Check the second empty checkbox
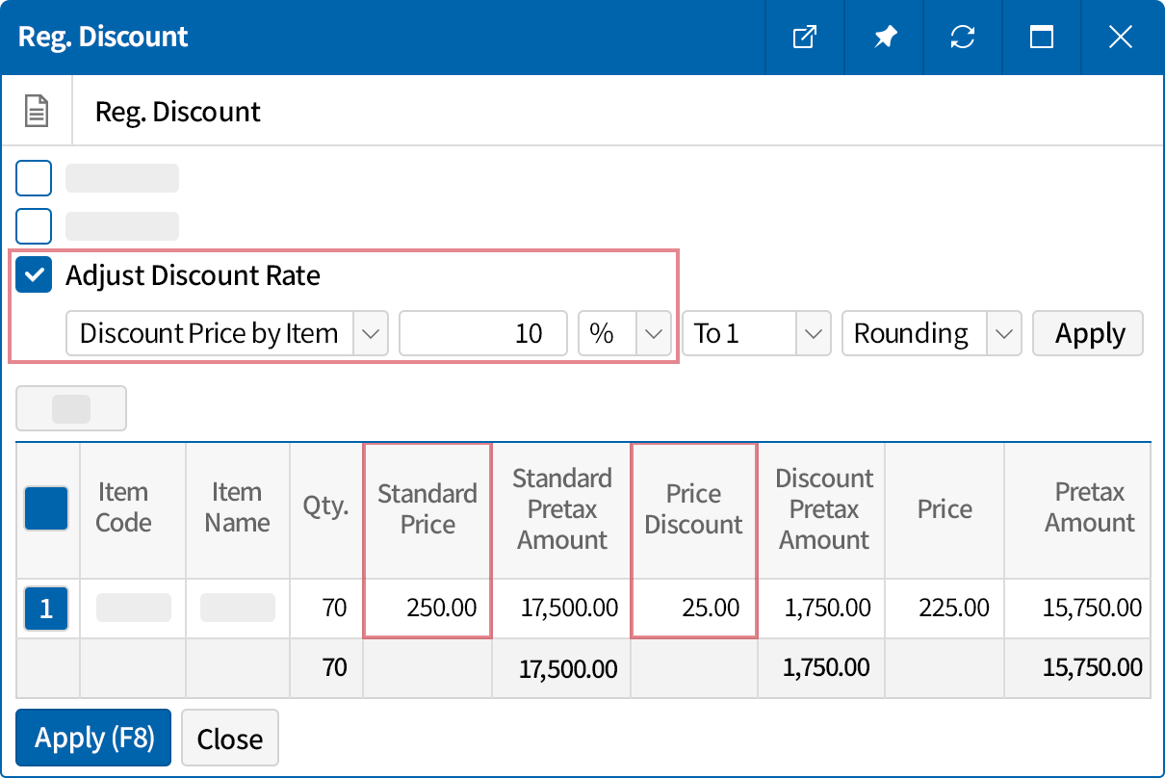Image resolution: width=1165 pixels, height=778 pixels. 34,225
